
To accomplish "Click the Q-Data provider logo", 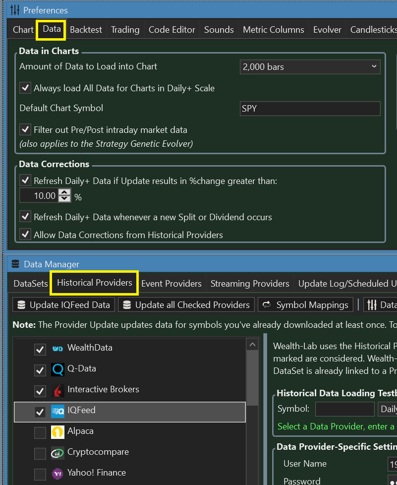I will point(57,369).
